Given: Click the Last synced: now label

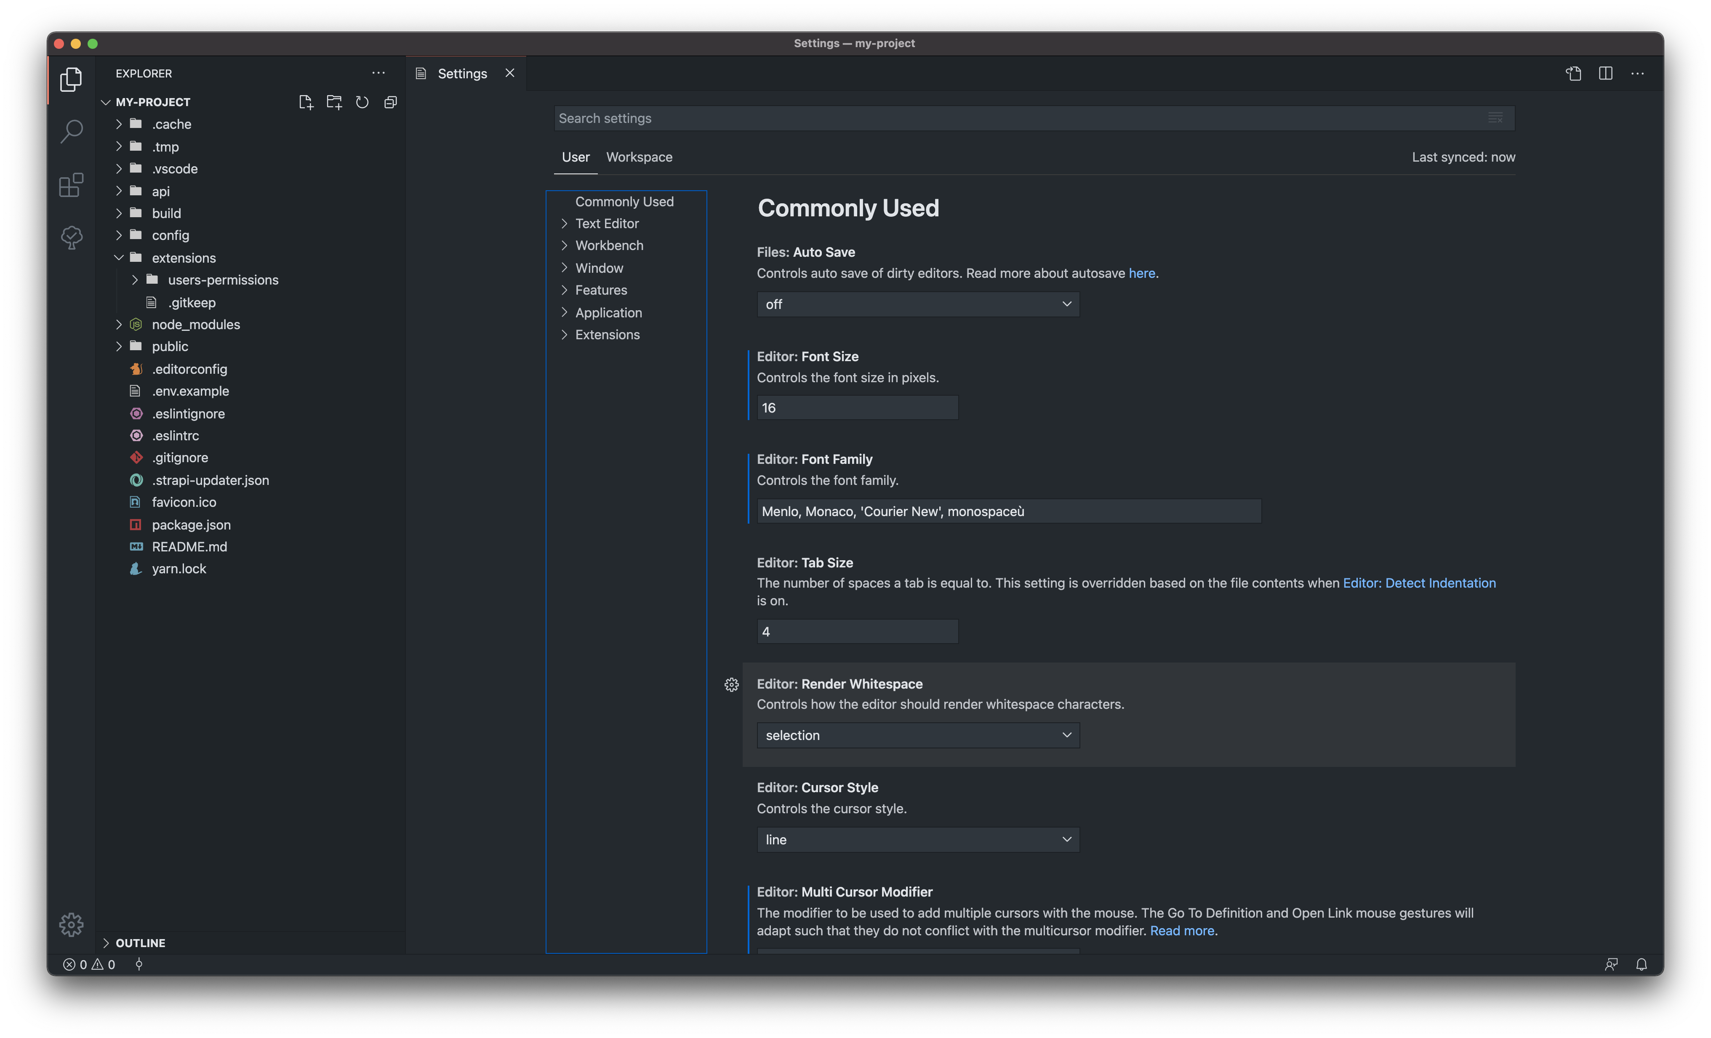Looking at the screenshot, I should [x=1463, y=157].
